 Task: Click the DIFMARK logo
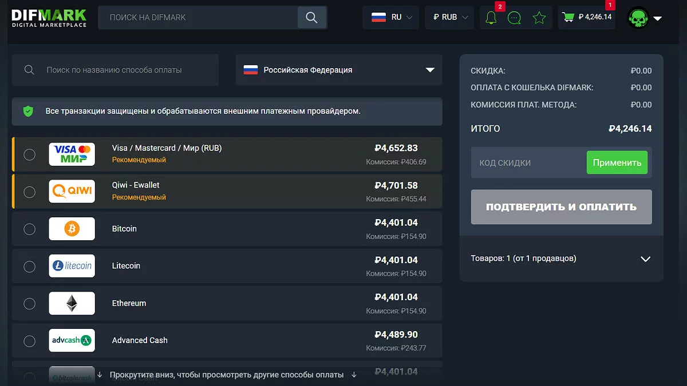[x=49, y=17]
